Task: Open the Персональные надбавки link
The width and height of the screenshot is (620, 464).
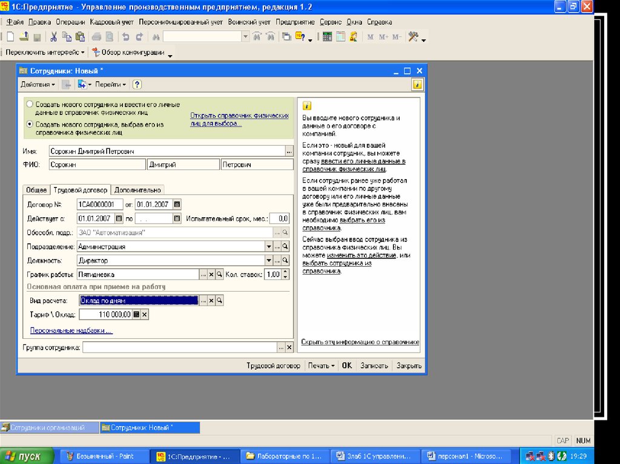Action: [71, 331]
